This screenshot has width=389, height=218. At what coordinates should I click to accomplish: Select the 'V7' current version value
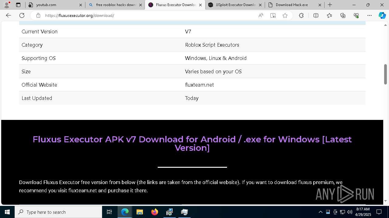coord(188,31)
